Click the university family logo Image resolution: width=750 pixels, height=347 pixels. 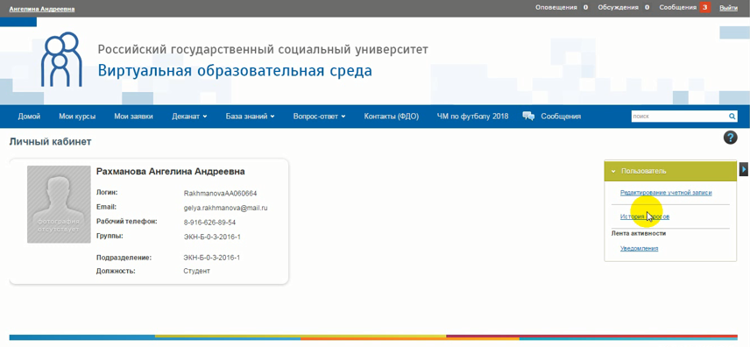coord(61,60)
